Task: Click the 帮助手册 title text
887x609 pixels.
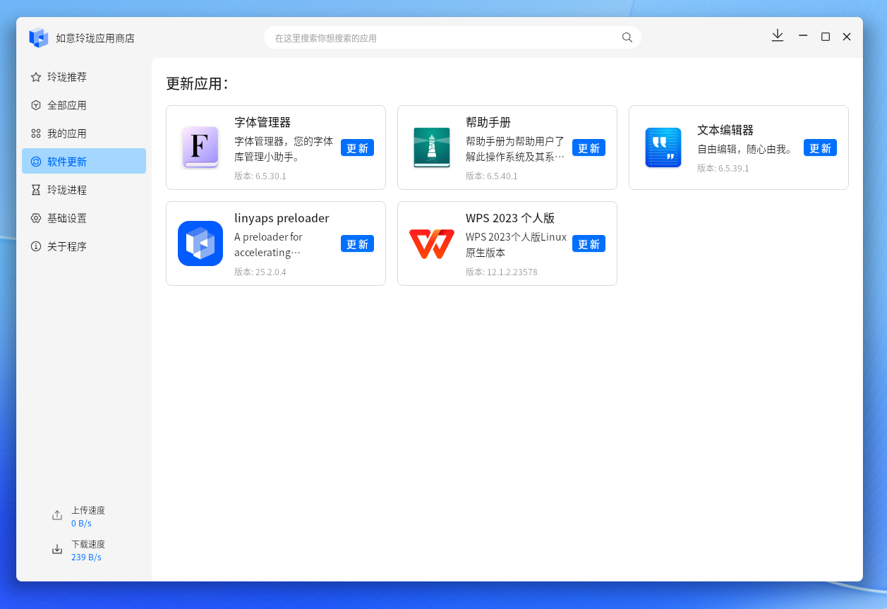Action: [488, 122]
